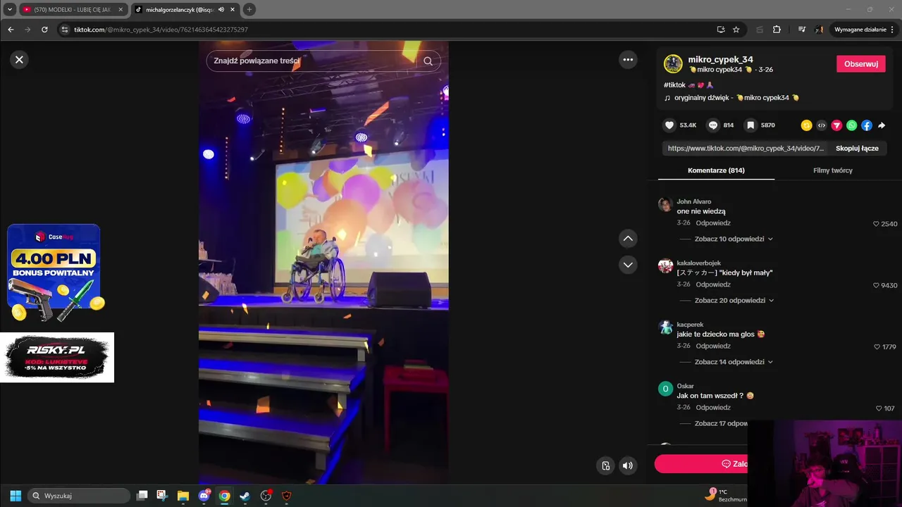This screenshot has width=902, height=507.
Task: Open Chrome extensions puzzle icon
Action: pyautogui.click(x=777, y=30)
